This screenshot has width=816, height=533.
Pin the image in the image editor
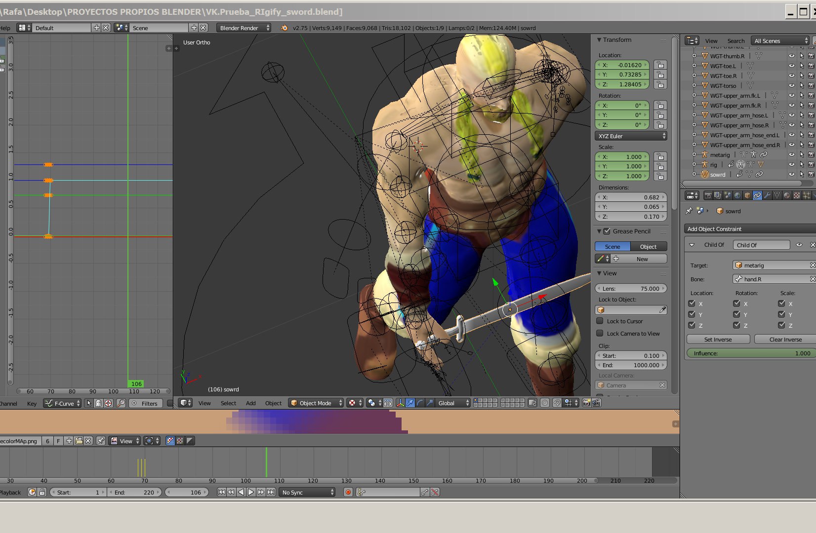[x=101, y=441]
